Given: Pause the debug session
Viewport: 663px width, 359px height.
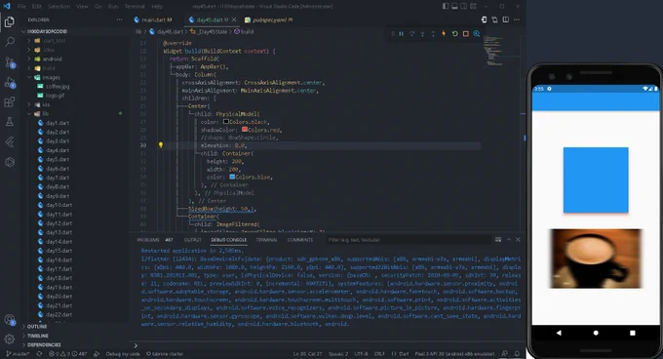Looking at the screenshot, I should coord(401,34).
